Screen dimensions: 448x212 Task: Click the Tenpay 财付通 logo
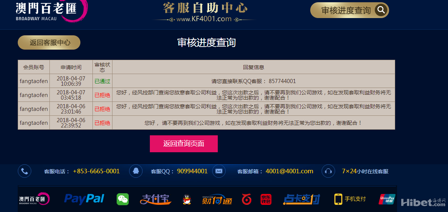[x=217, y=199]
